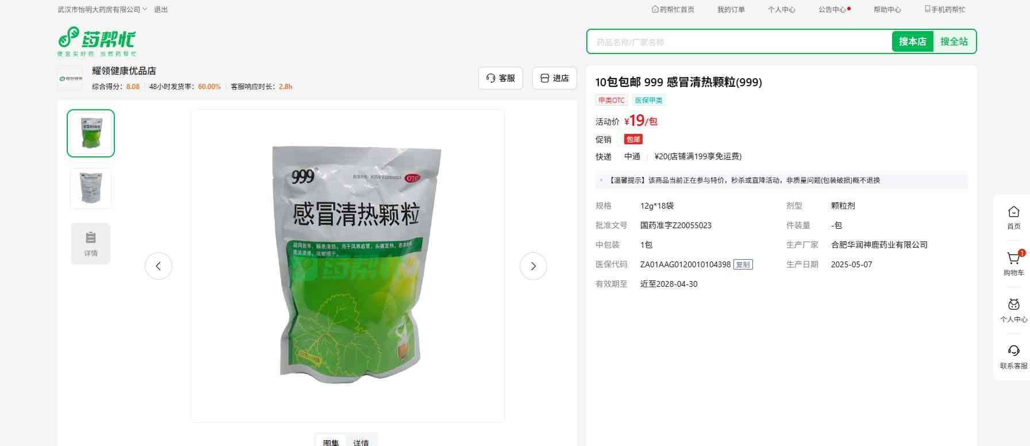Open the shopping cart icon in sidebar

pyautogui.click(x=1013, y=259)
